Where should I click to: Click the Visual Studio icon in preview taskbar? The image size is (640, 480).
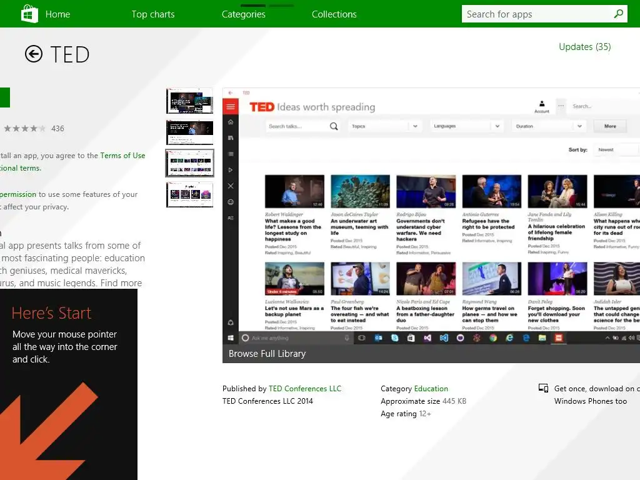pos(427,337)
